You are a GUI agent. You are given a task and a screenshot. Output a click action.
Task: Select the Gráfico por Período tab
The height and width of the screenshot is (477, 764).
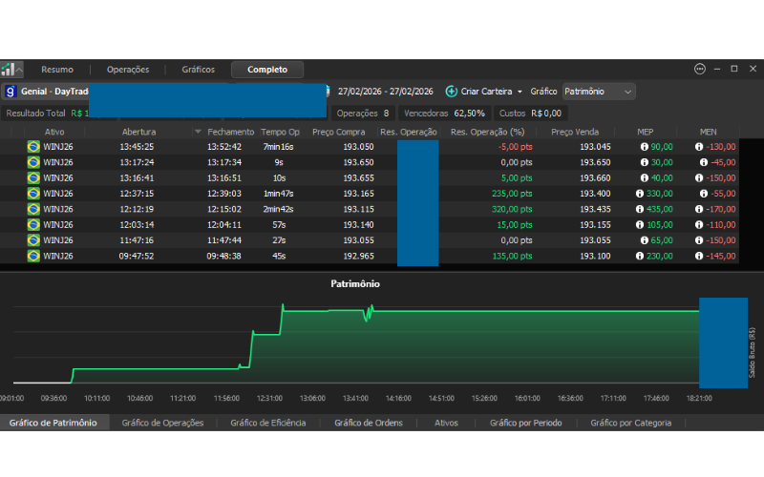[x=525, y=423]
